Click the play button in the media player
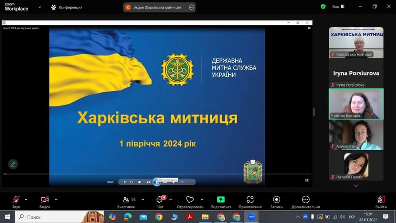 point(157,182)
